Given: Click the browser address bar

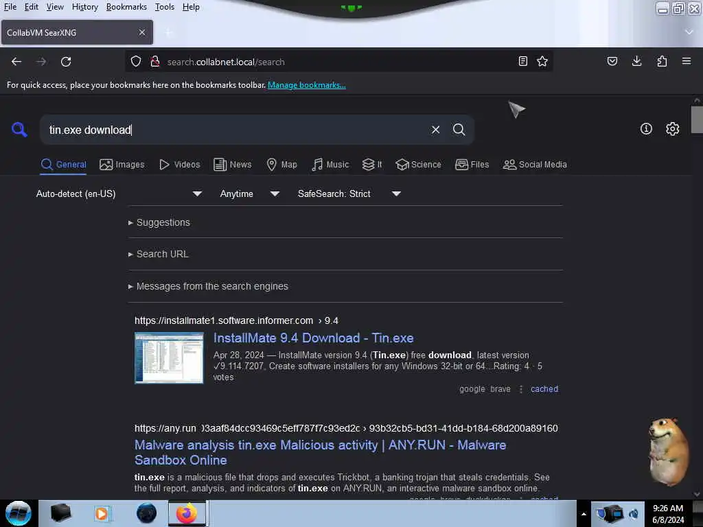Looking at the screenshot, I should pyautogui.click(x=338, y=62).
